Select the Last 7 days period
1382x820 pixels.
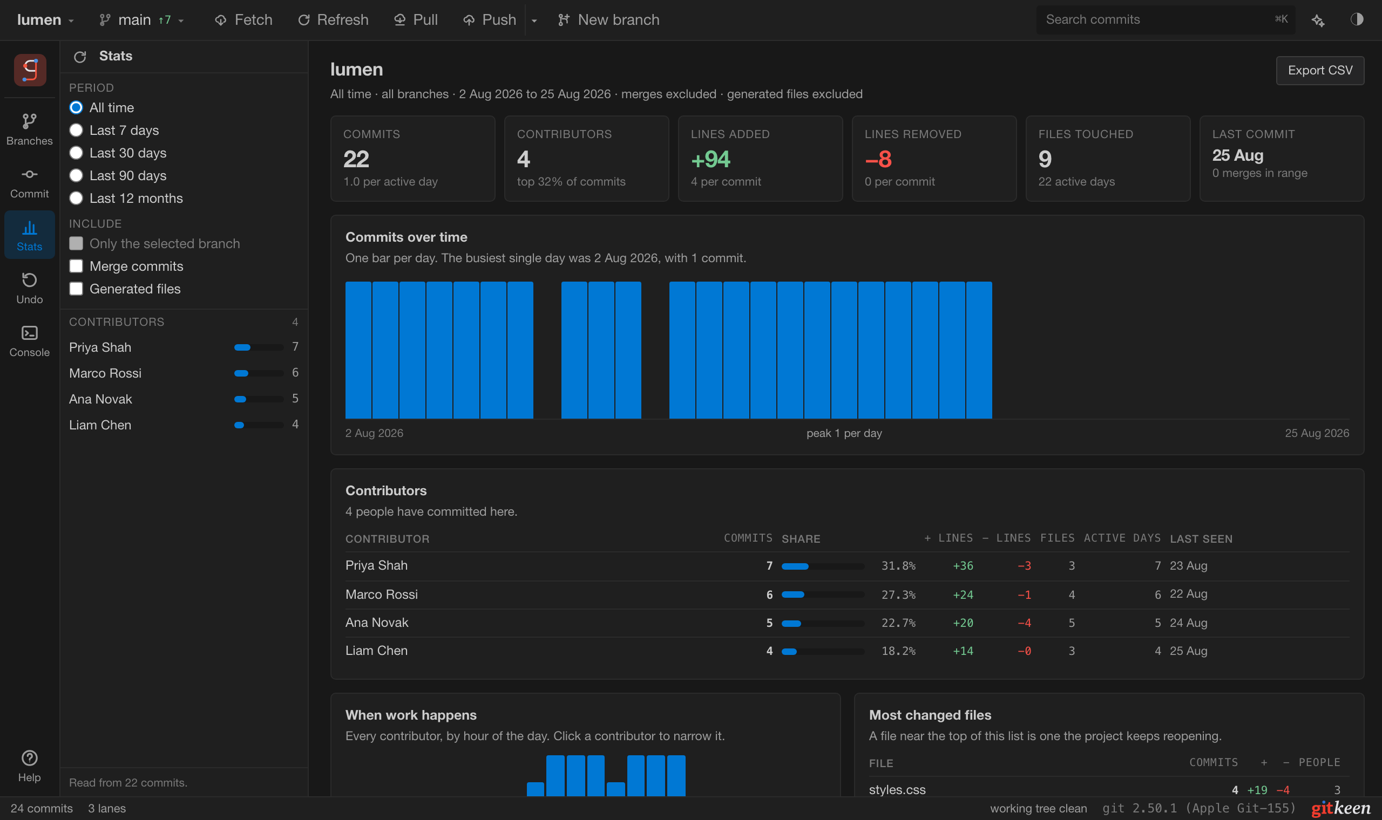pos(114,131)
